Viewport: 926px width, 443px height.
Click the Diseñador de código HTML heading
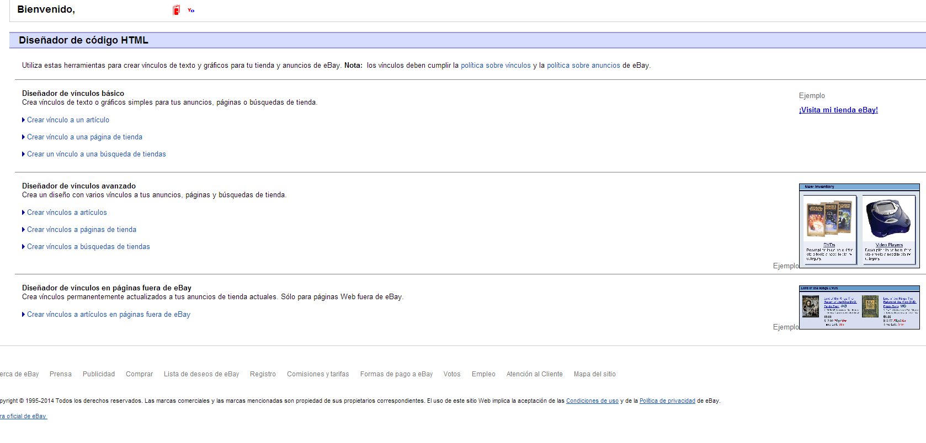83,40
